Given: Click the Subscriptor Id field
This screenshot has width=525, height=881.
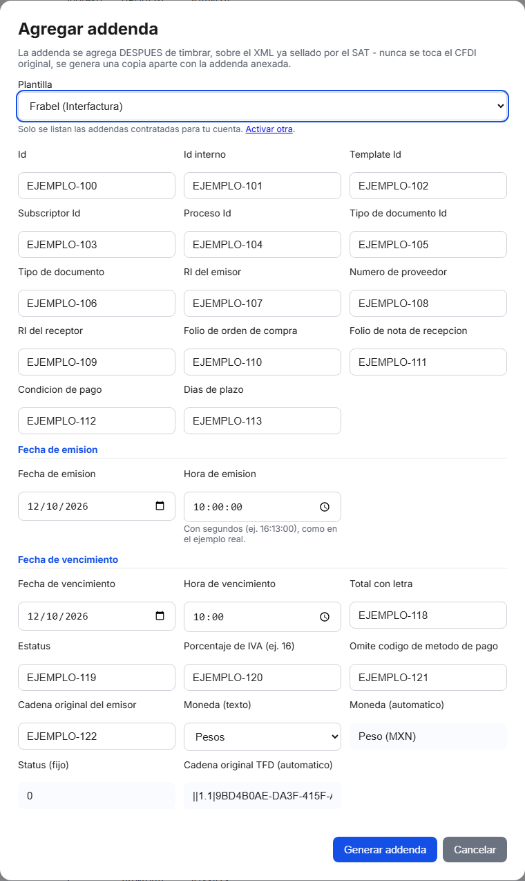Looking at the screenshot, I should [97, 245].
